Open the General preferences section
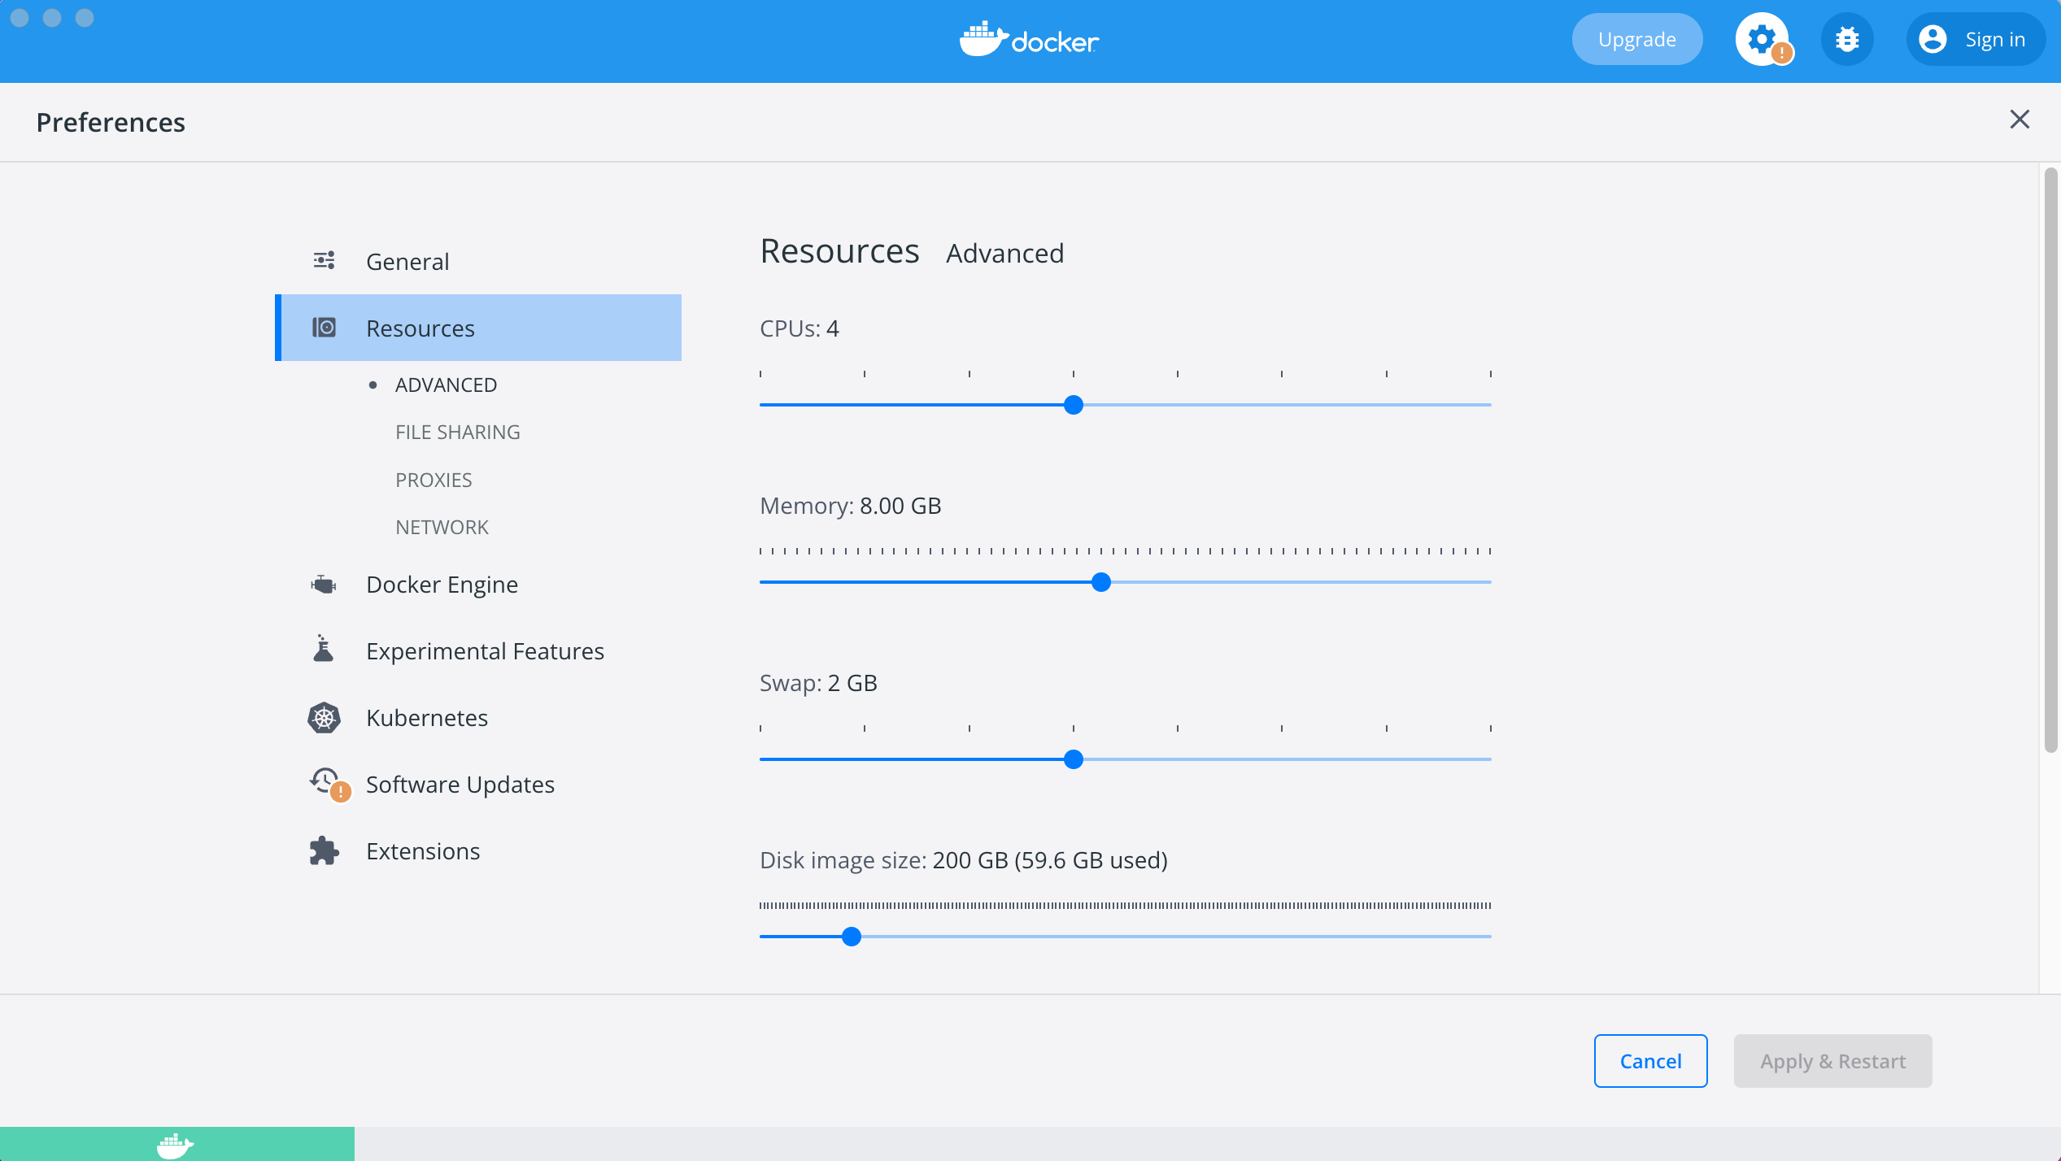Screen dimensions: 2061x1161 coord(478,261)
